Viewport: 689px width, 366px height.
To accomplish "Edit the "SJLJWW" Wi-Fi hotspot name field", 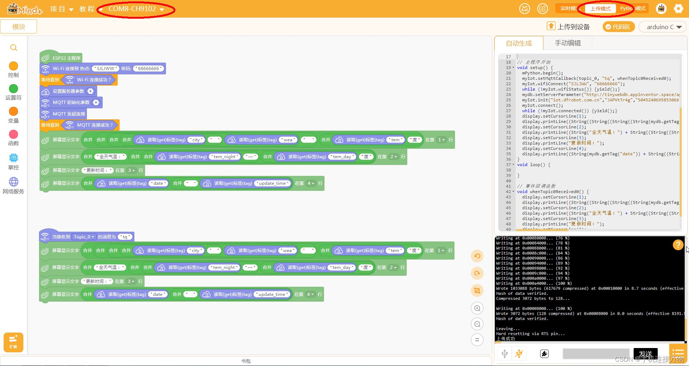I will pos(105,69).
